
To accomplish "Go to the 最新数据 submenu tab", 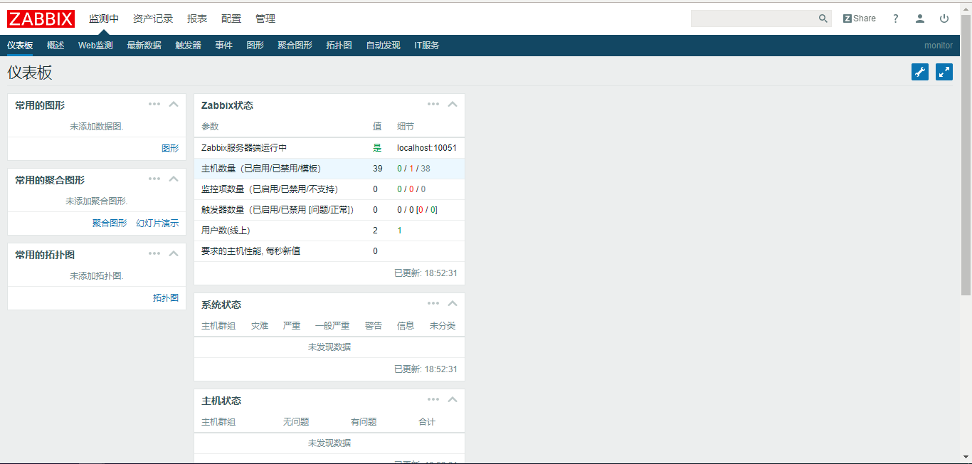I will coord(144,46).
